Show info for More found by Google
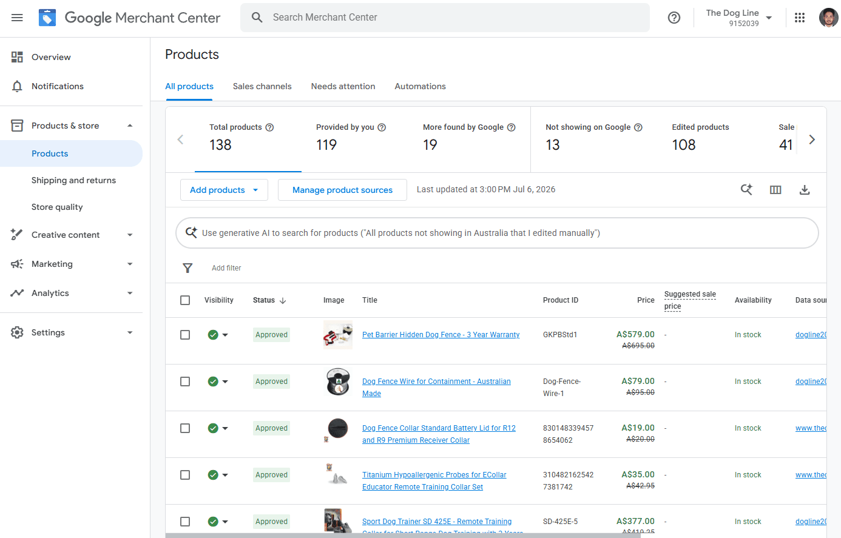This screenshot has height=538, width=841. [512, 127]
